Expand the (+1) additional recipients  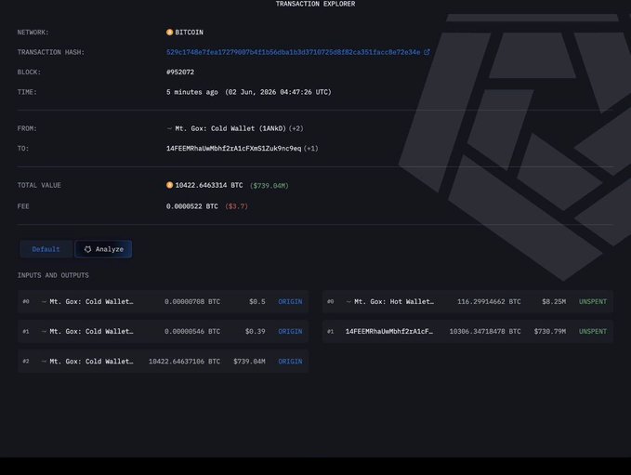click(x=310, y=148)
